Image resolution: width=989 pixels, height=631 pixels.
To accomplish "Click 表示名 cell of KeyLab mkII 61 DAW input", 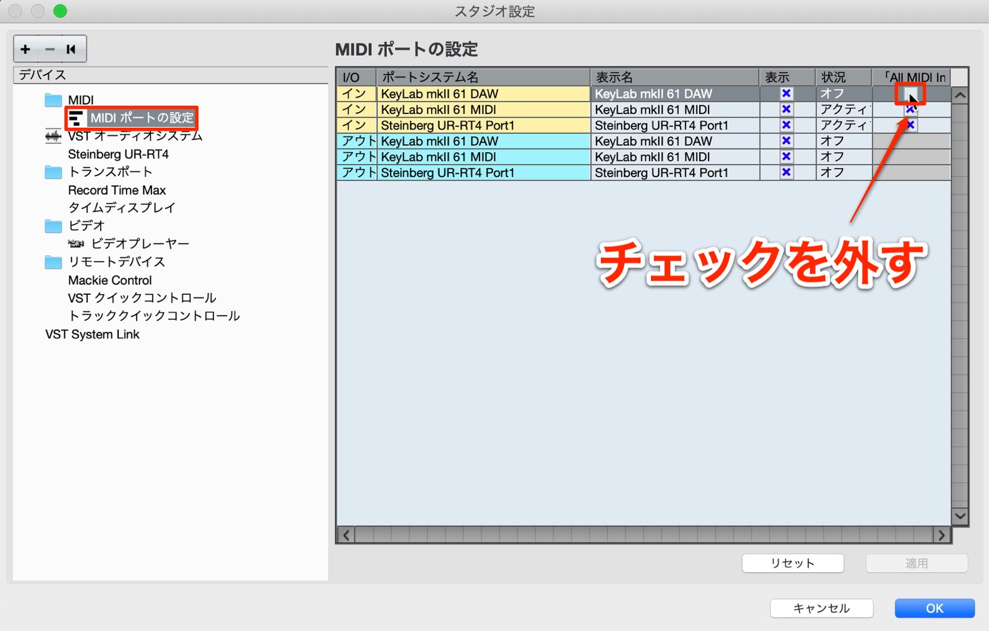I will pos(675,94).
